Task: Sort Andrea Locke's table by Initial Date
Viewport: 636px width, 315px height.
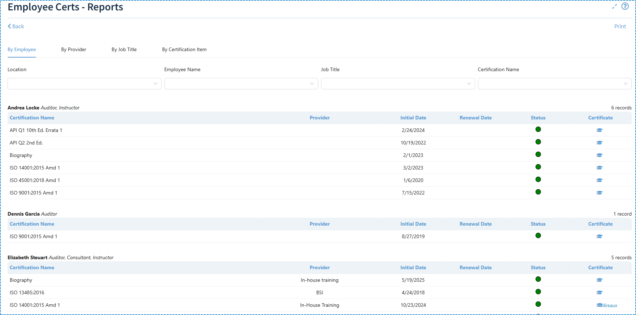Action: point(413,118)
